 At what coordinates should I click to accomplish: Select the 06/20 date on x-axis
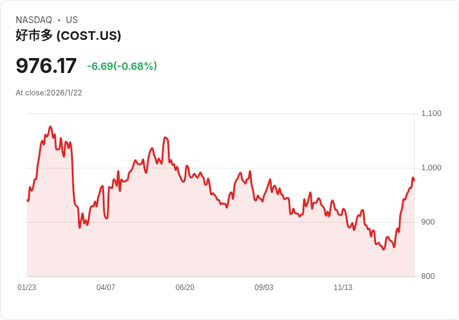click(x=185, y=288)
